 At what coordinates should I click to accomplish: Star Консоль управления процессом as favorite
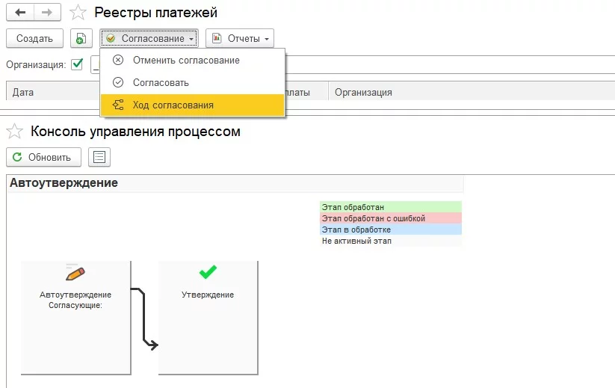(x=14, y=132)
